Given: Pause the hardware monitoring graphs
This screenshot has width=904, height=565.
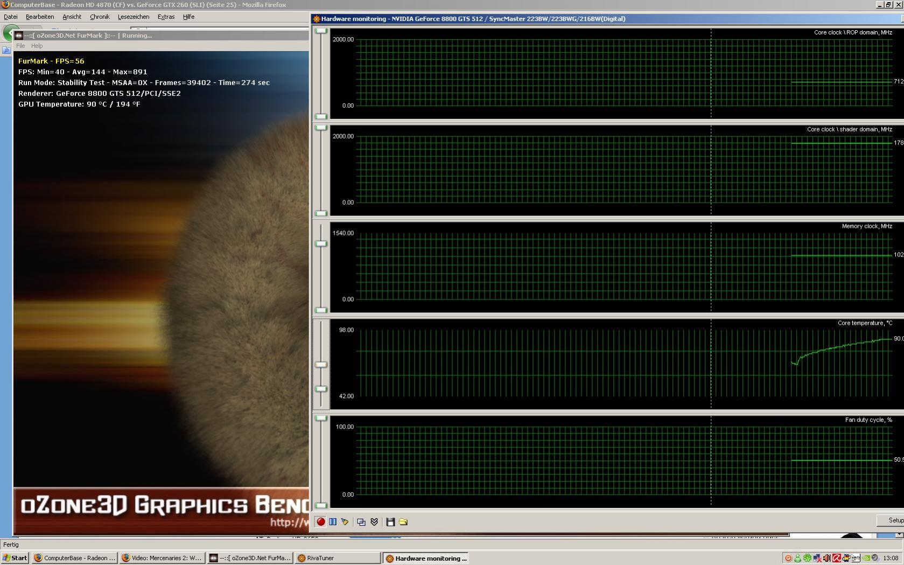Looking at the screenshot, I should tap(333, 521).
